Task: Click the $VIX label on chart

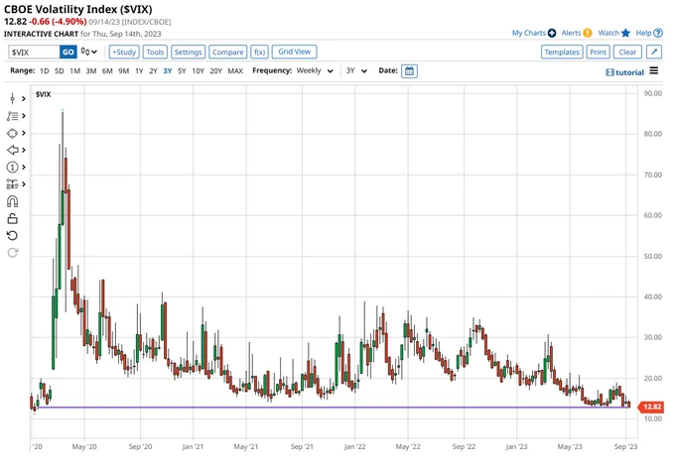Action: [x=43, y=94]
